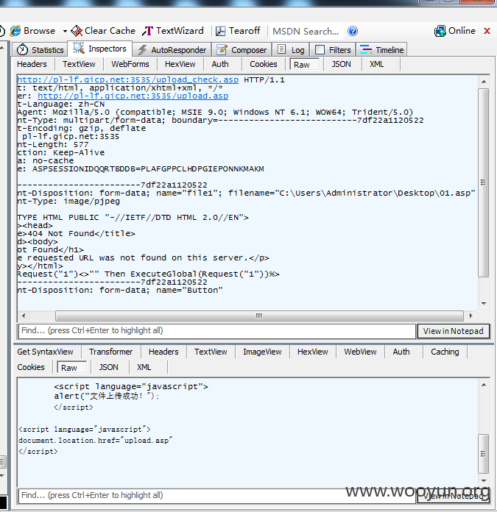
Task: Open the request Cookies inspector tab
Action: pos(264,64)
